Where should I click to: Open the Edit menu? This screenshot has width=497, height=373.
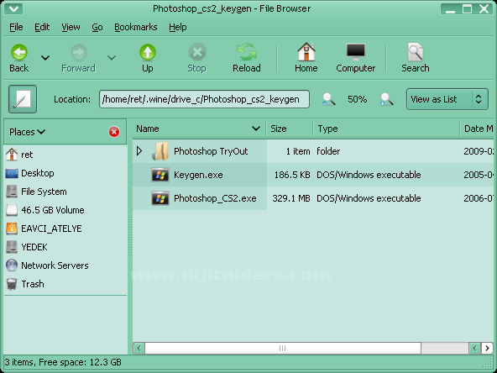pyautogui.click(x=42, y=27)
